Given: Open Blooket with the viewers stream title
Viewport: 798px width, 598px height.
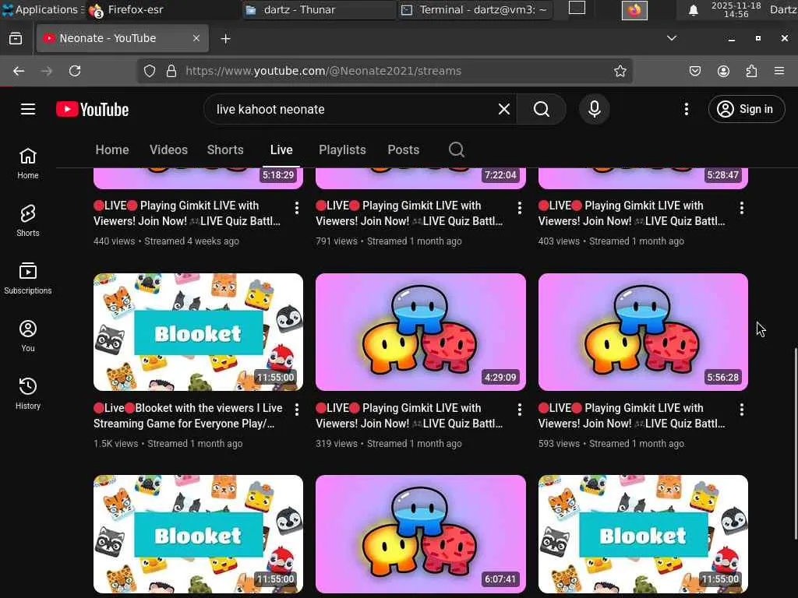Looking at the screenshot, I should pyautogui.click(x=188, y=416).
